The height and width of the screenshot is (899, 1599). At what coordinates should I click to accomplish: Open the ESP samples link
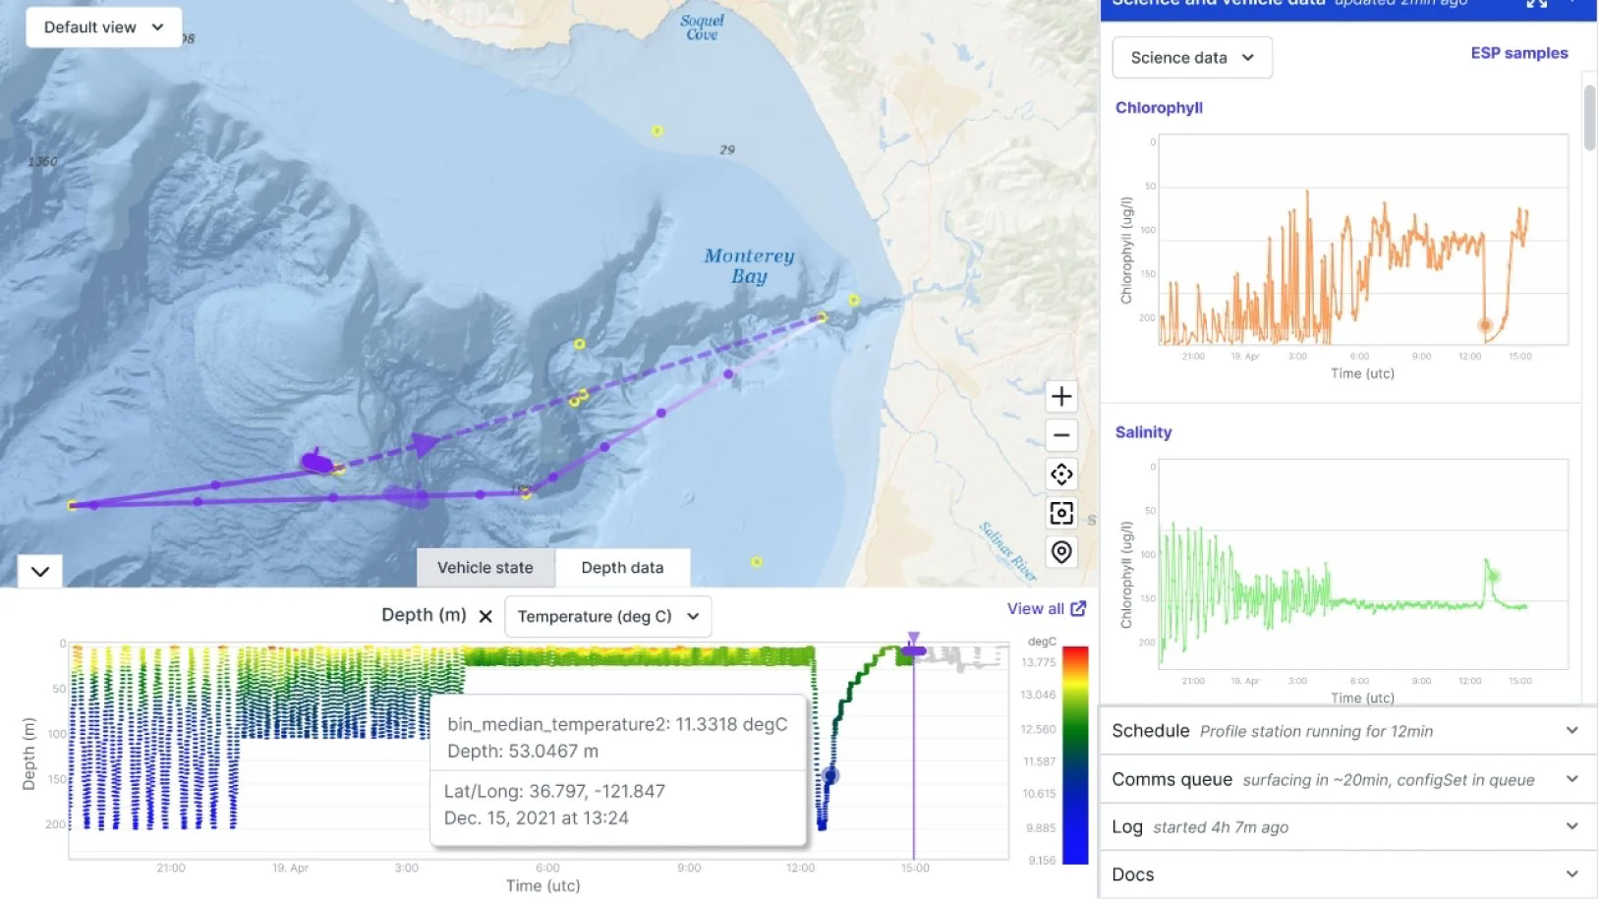click(1519, 53)
